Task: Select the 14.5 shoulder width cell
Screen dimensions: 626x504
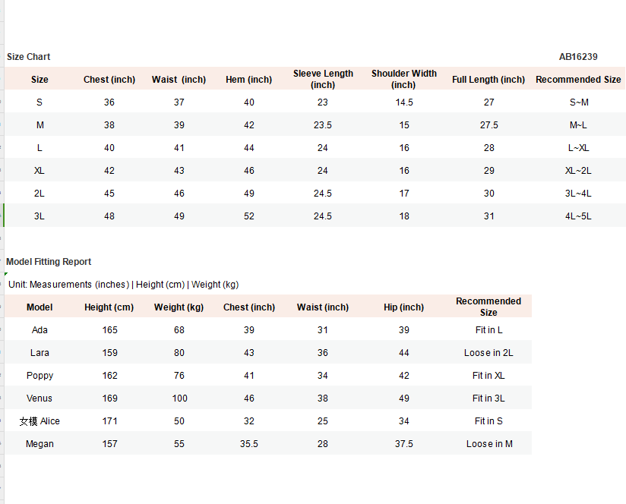Action: pos(404,102)
